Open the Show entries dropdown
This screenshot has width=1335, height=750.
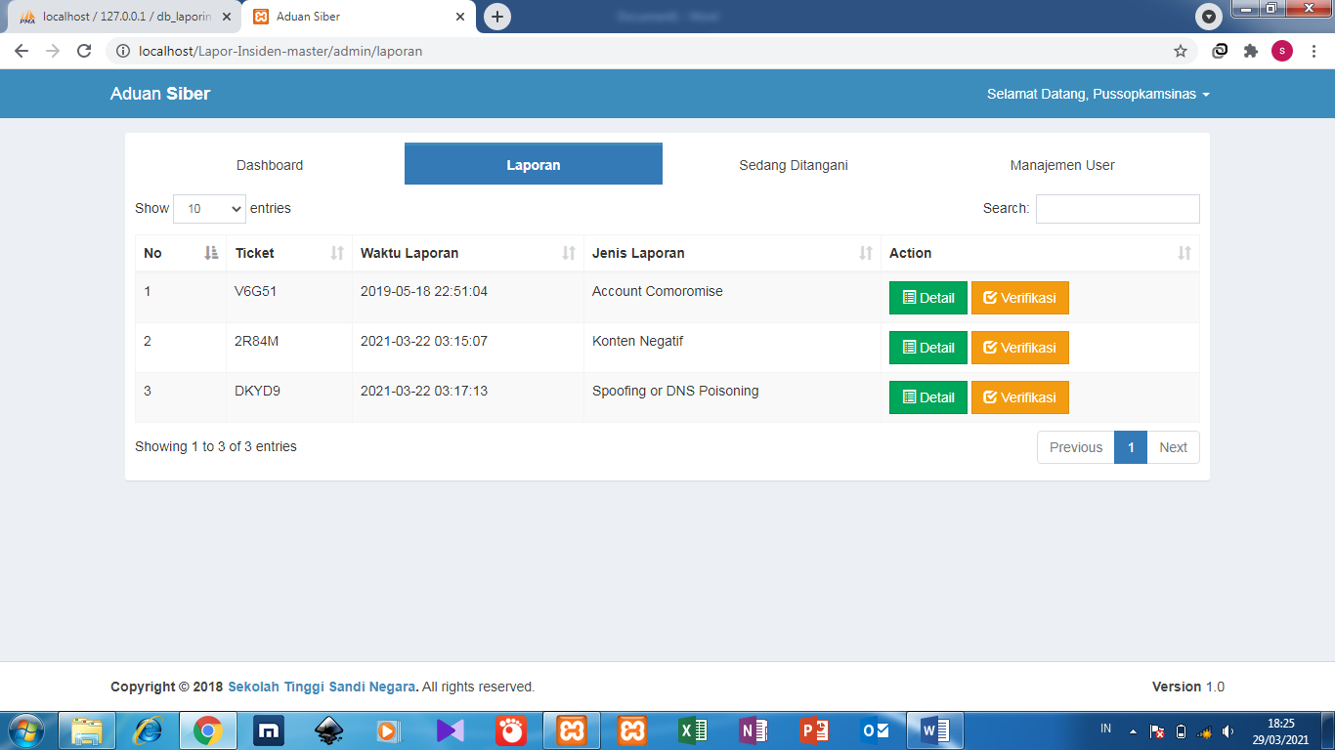pos(209,208)
